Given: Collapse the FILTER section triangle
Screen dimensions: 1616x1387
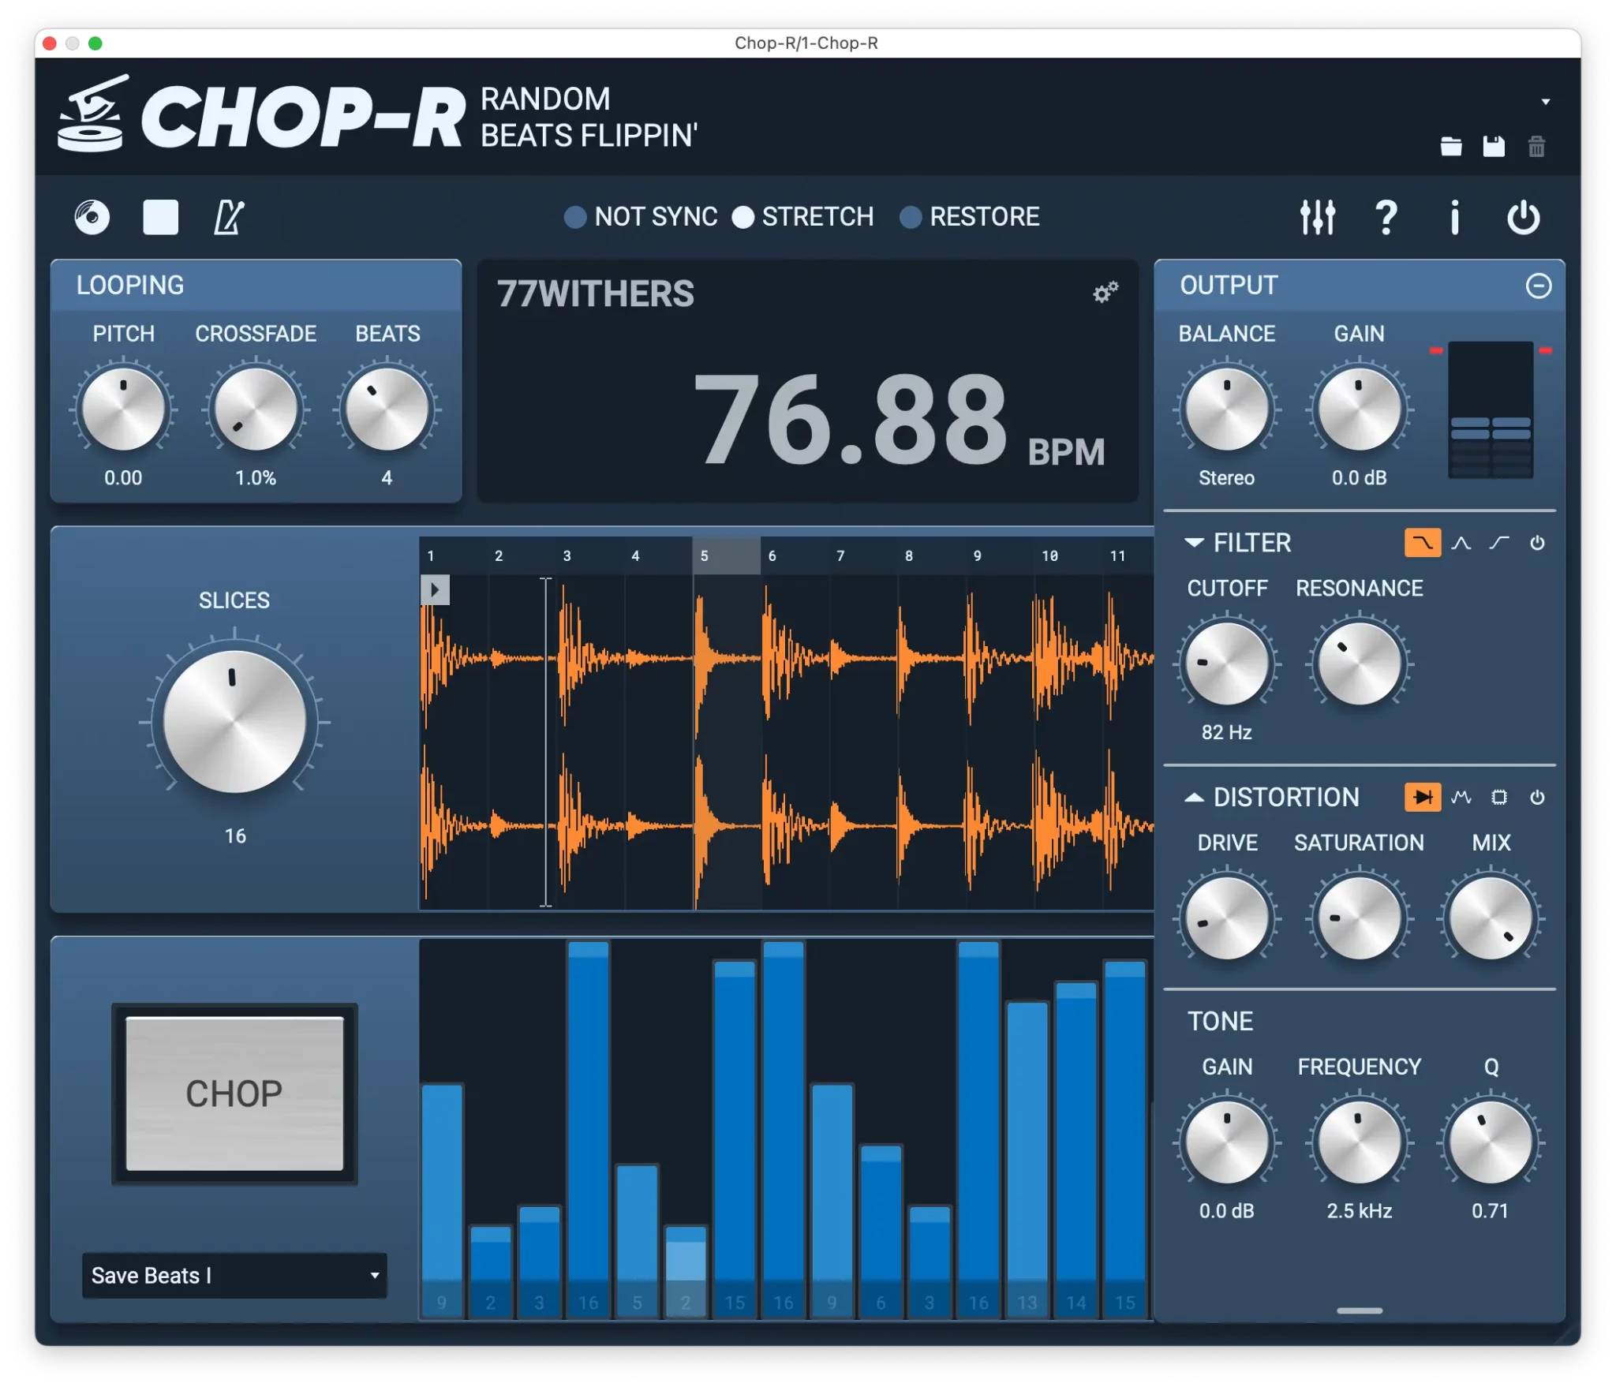Looking at the screenshot, I should pyautogui.click(x=1194, y=543).
